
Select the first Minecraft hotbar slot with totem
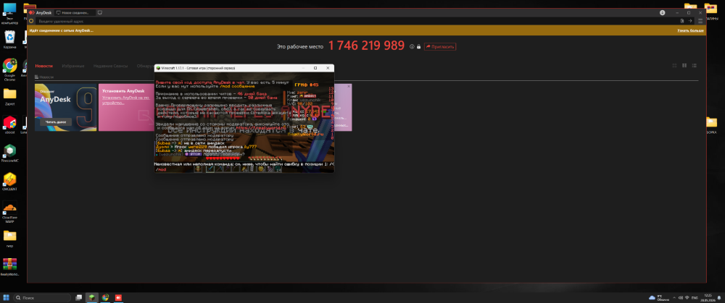click(198, 169)
